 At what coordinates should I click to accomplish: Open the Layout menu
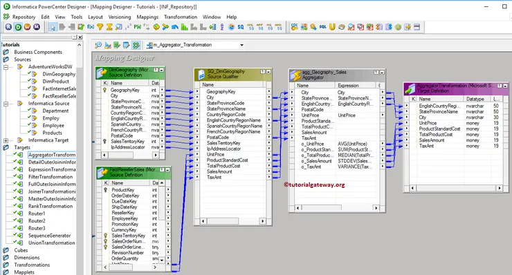(x=95, y=17)
